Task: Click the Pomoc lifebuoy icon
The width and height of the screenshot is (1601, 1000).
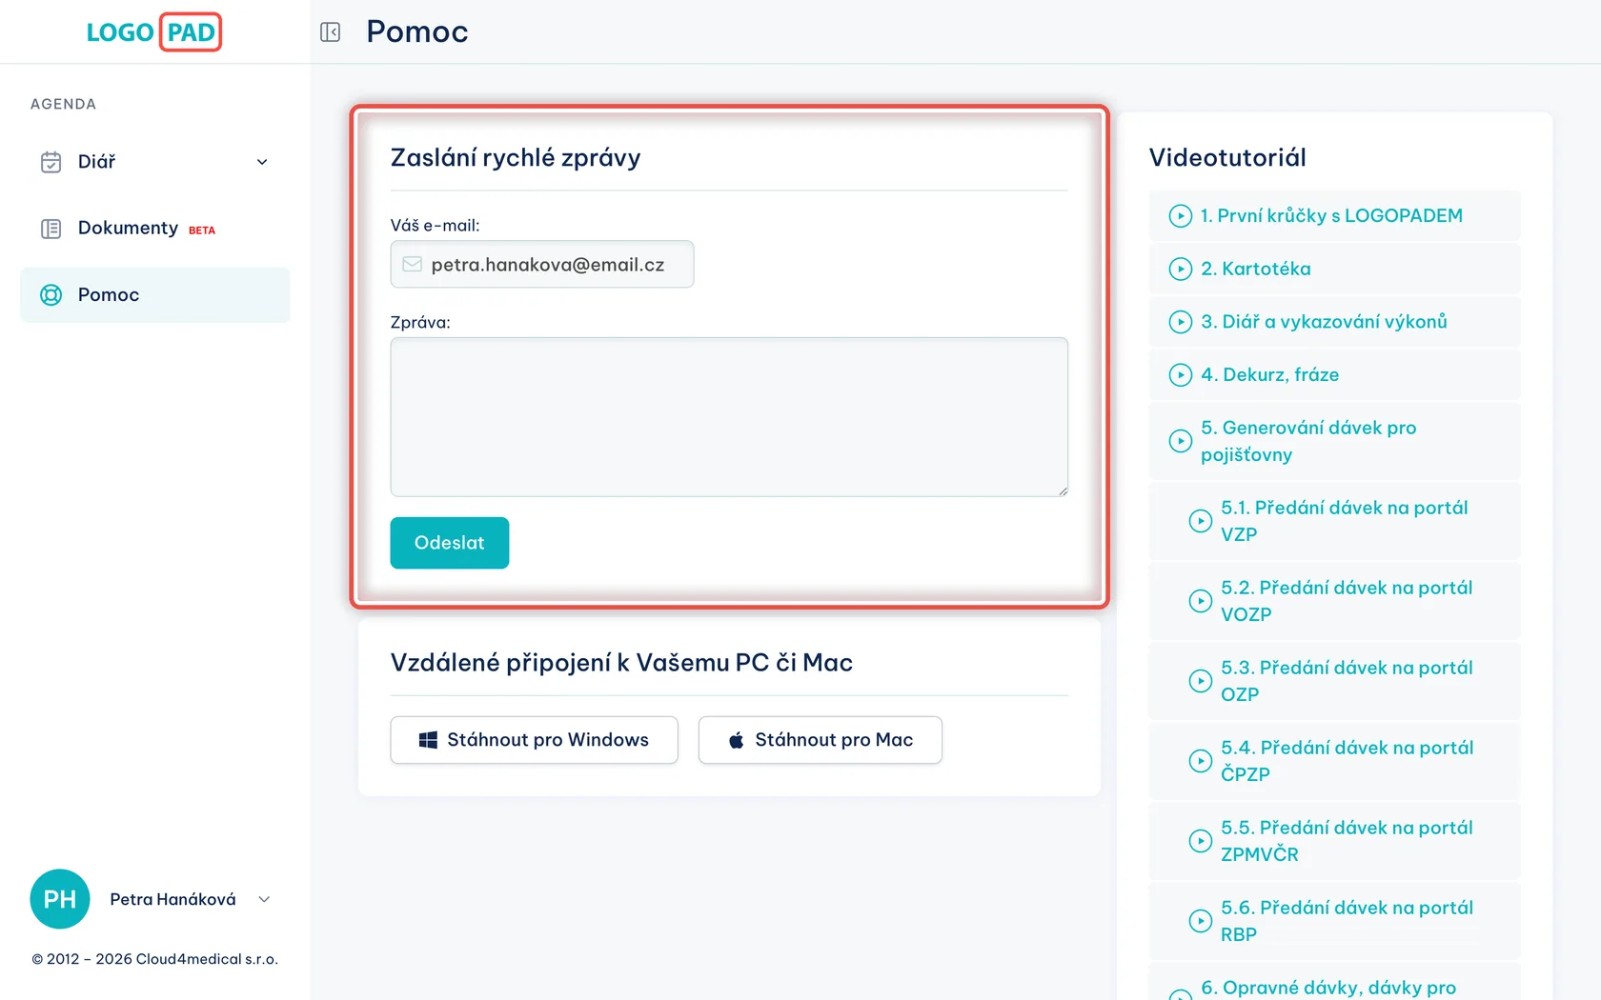Action: pyautogui.click(x=51, y=295)
